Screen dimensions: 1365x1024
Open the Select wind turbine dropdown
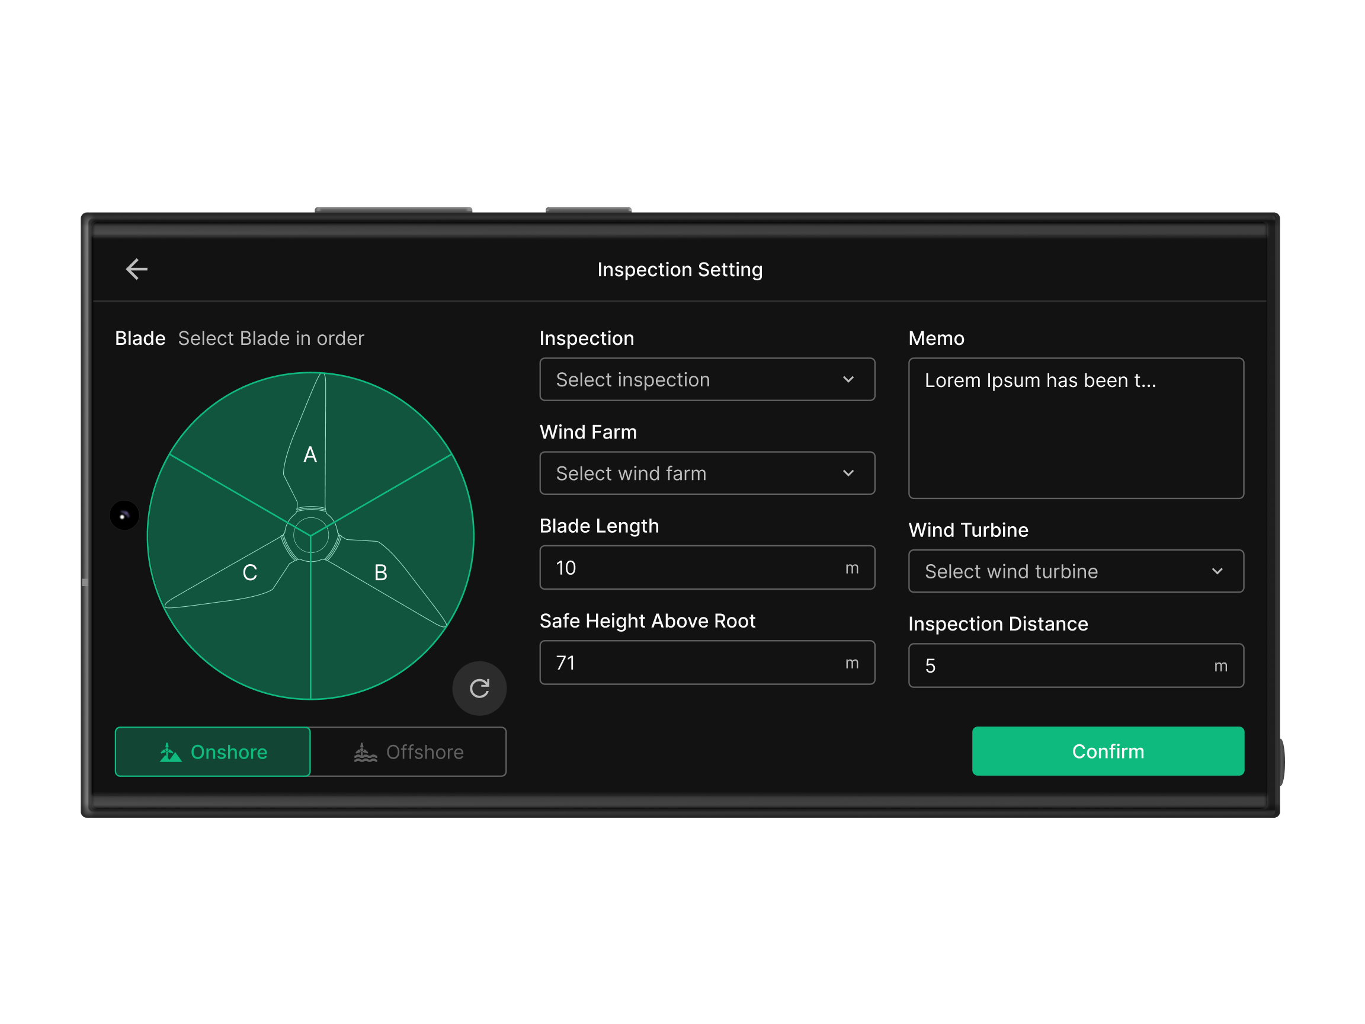click(1075, 571)
